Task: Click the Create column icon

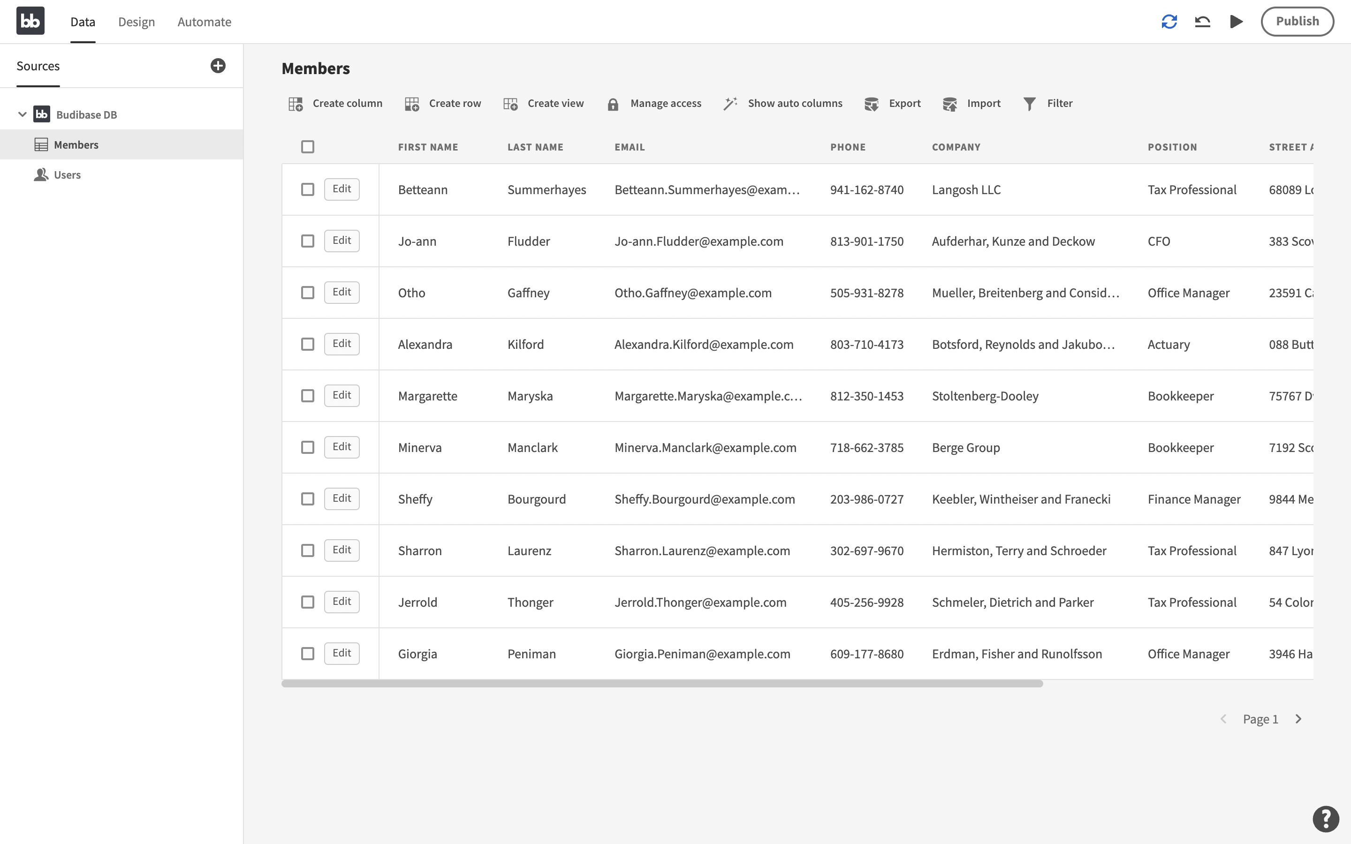Action: click(x=295, y=103)
